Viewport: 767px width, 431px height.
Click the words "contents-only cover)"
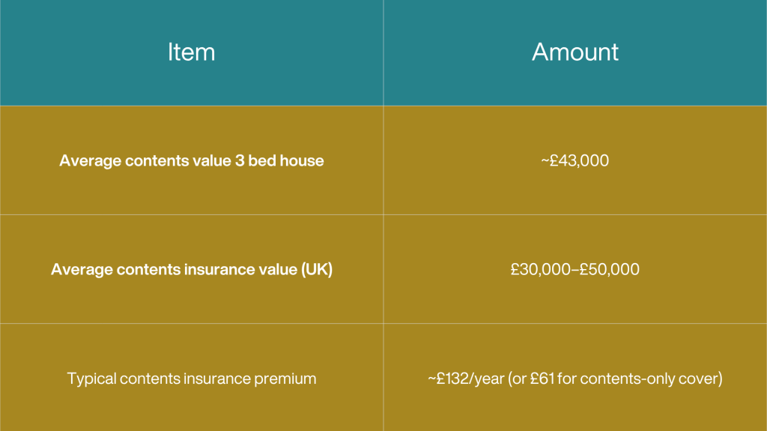pos(652,379)
